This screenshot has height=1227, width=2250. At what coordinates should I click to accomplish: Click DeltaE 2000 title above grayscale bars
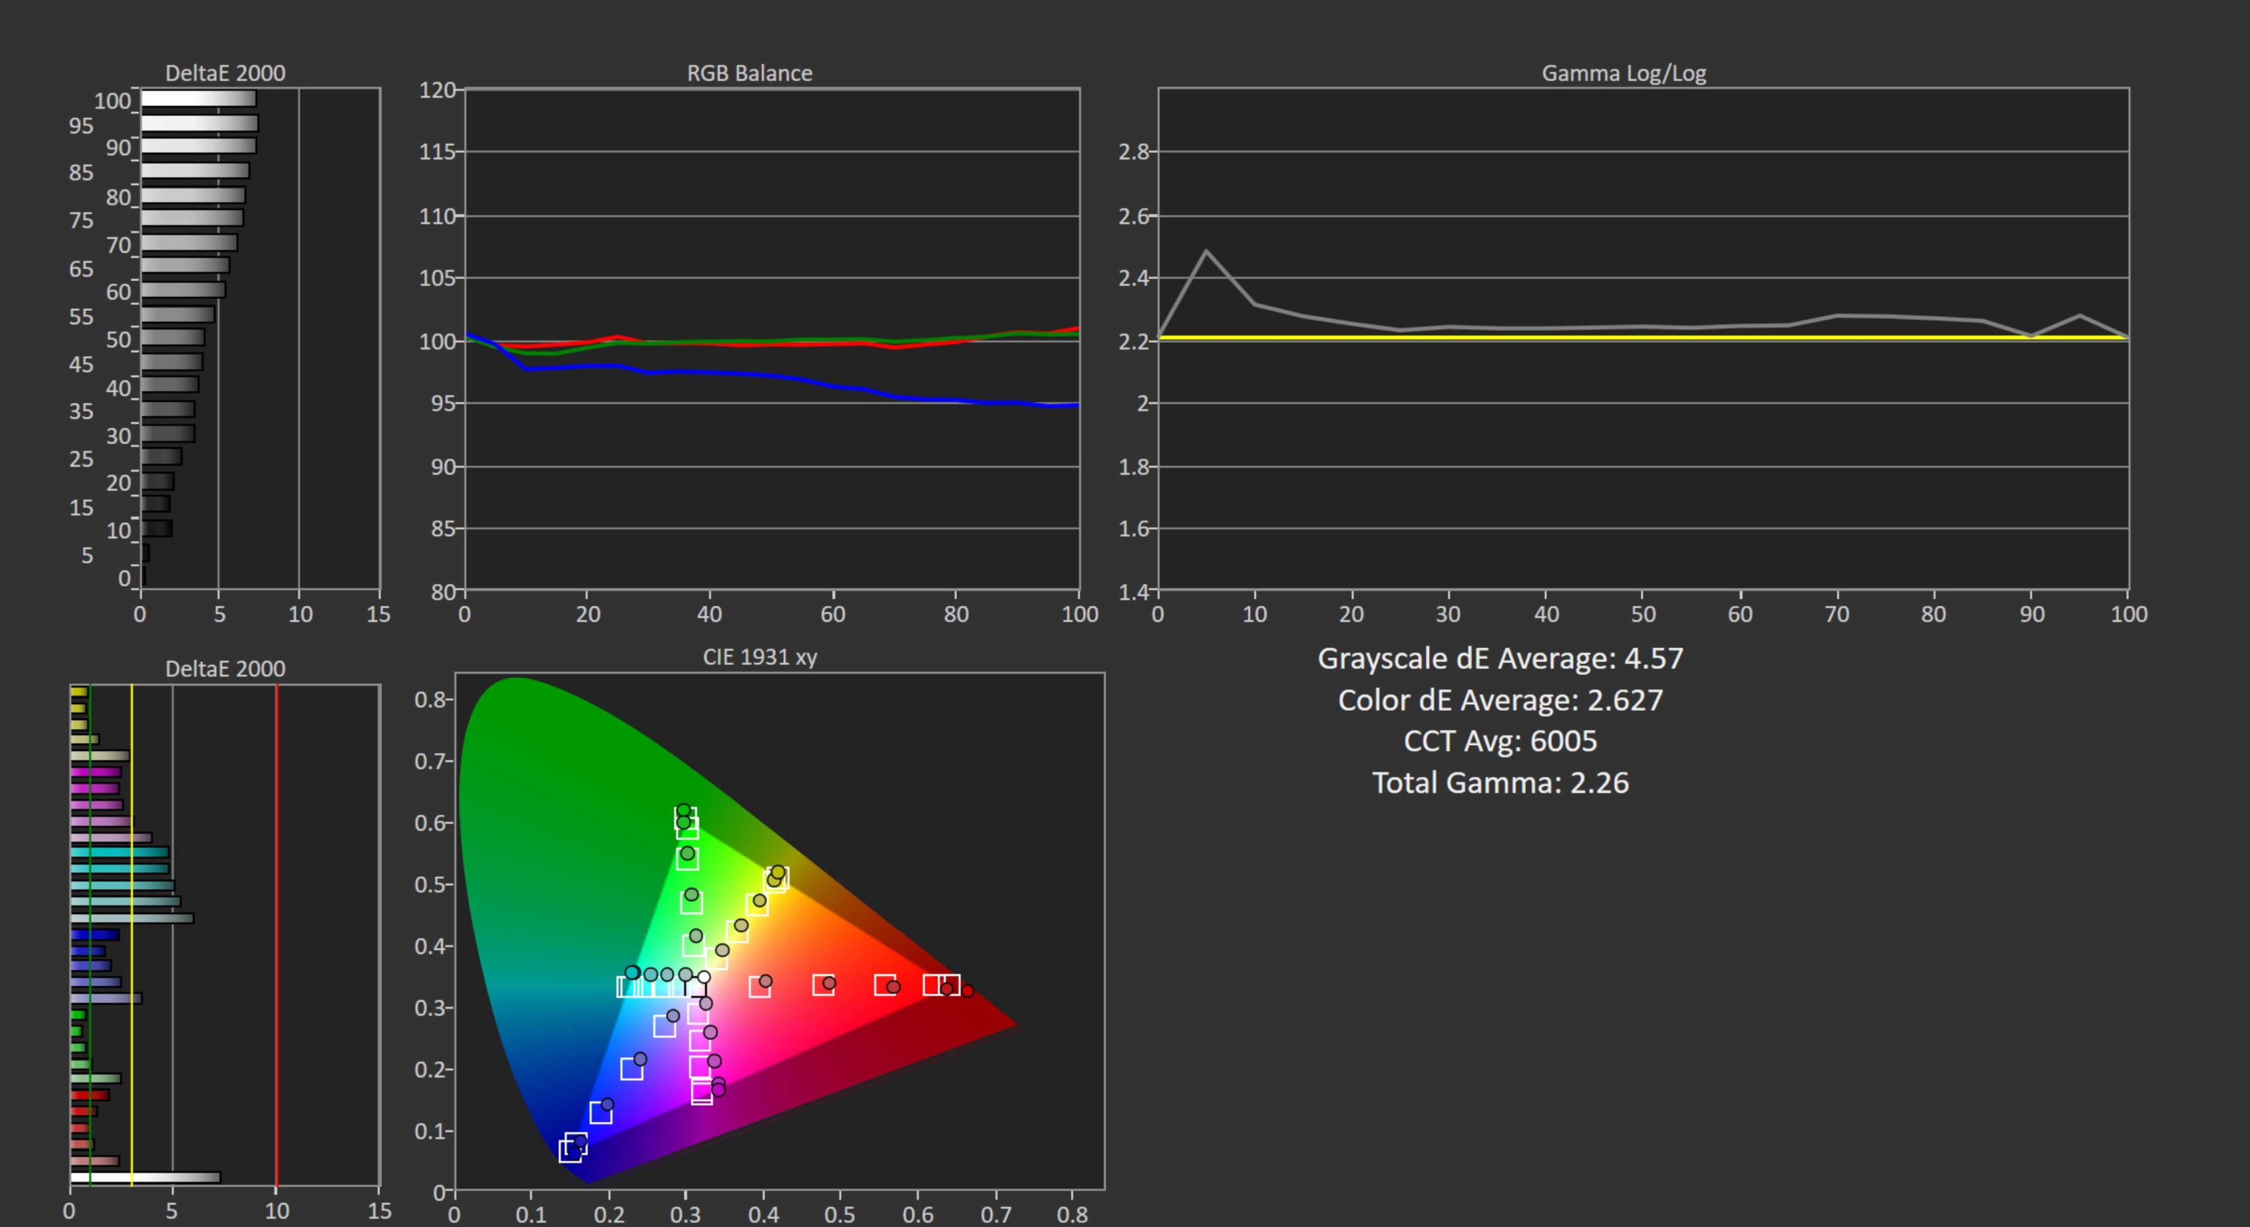coord(224,73)
